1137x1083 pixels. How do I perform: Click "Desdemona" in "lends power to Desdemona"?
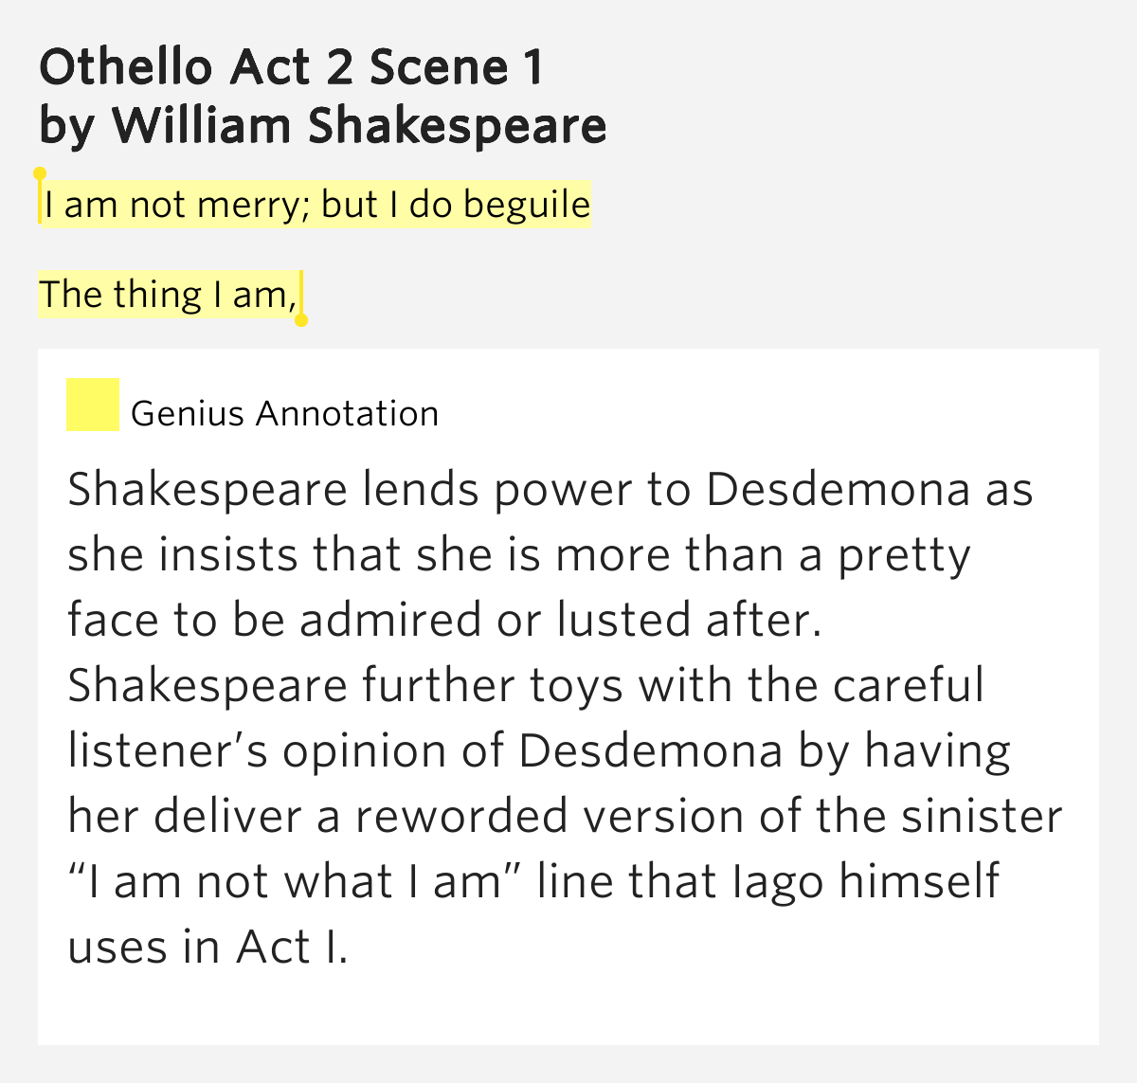(x=839, y=490)
